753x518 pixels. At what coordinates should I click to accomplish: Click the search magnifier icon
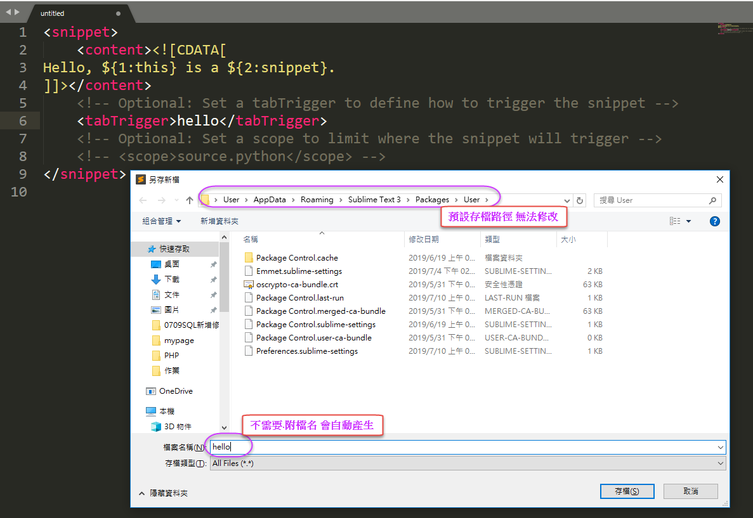click(x=713, y=200)
